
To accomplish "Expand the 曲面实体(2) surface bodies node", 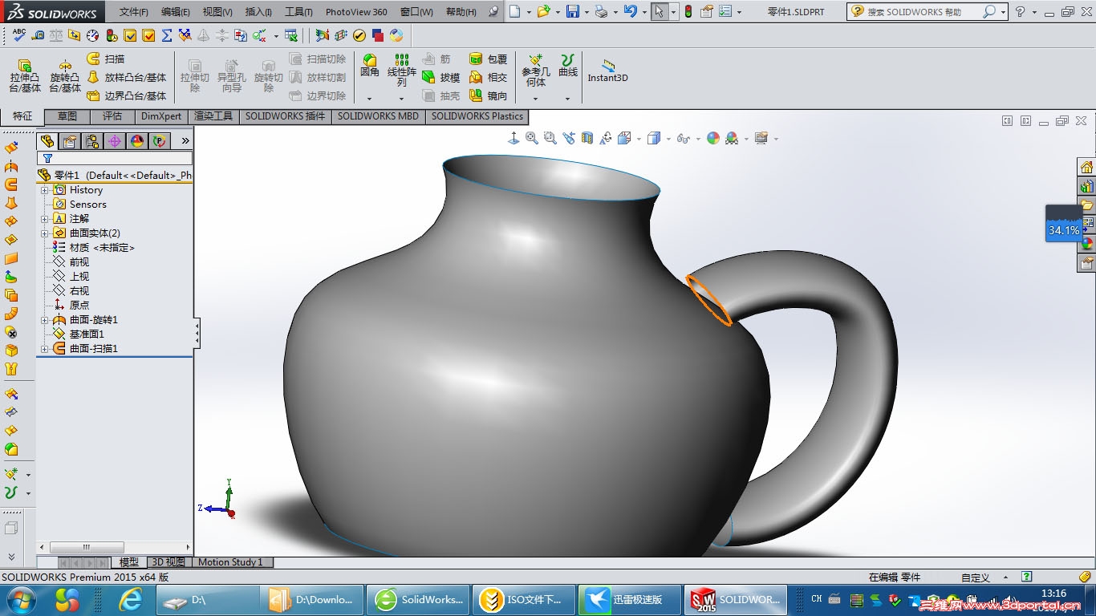I will point(45,233).
